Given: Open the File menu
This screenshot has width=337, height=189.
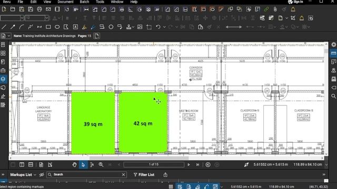Looking at the screenshot, I should coord(21,2).
